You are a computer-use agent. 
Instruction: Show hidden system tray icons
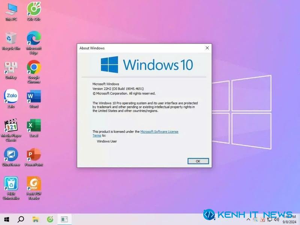click(x=248, y=220)
